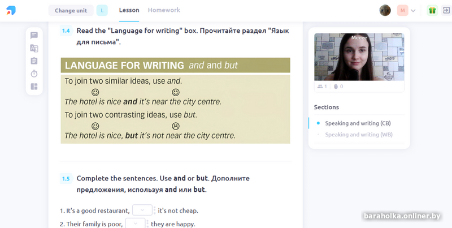
Task: Click the text "it's not cheap."
Action: point(178,210)
